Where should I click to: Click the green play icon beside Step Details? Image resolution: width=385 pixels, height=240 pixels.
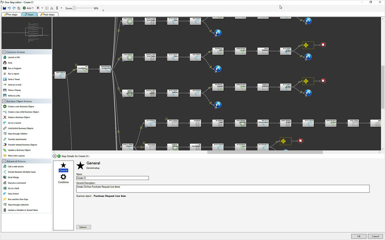59,156
